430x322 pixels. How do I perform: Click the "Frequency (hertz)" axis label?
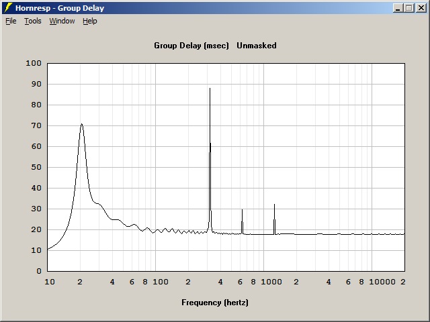tap(215, 303)
